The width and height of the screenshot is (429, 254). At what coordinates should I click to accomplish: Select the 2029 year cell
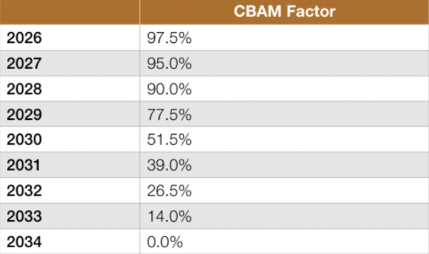(x=24, y=114)
